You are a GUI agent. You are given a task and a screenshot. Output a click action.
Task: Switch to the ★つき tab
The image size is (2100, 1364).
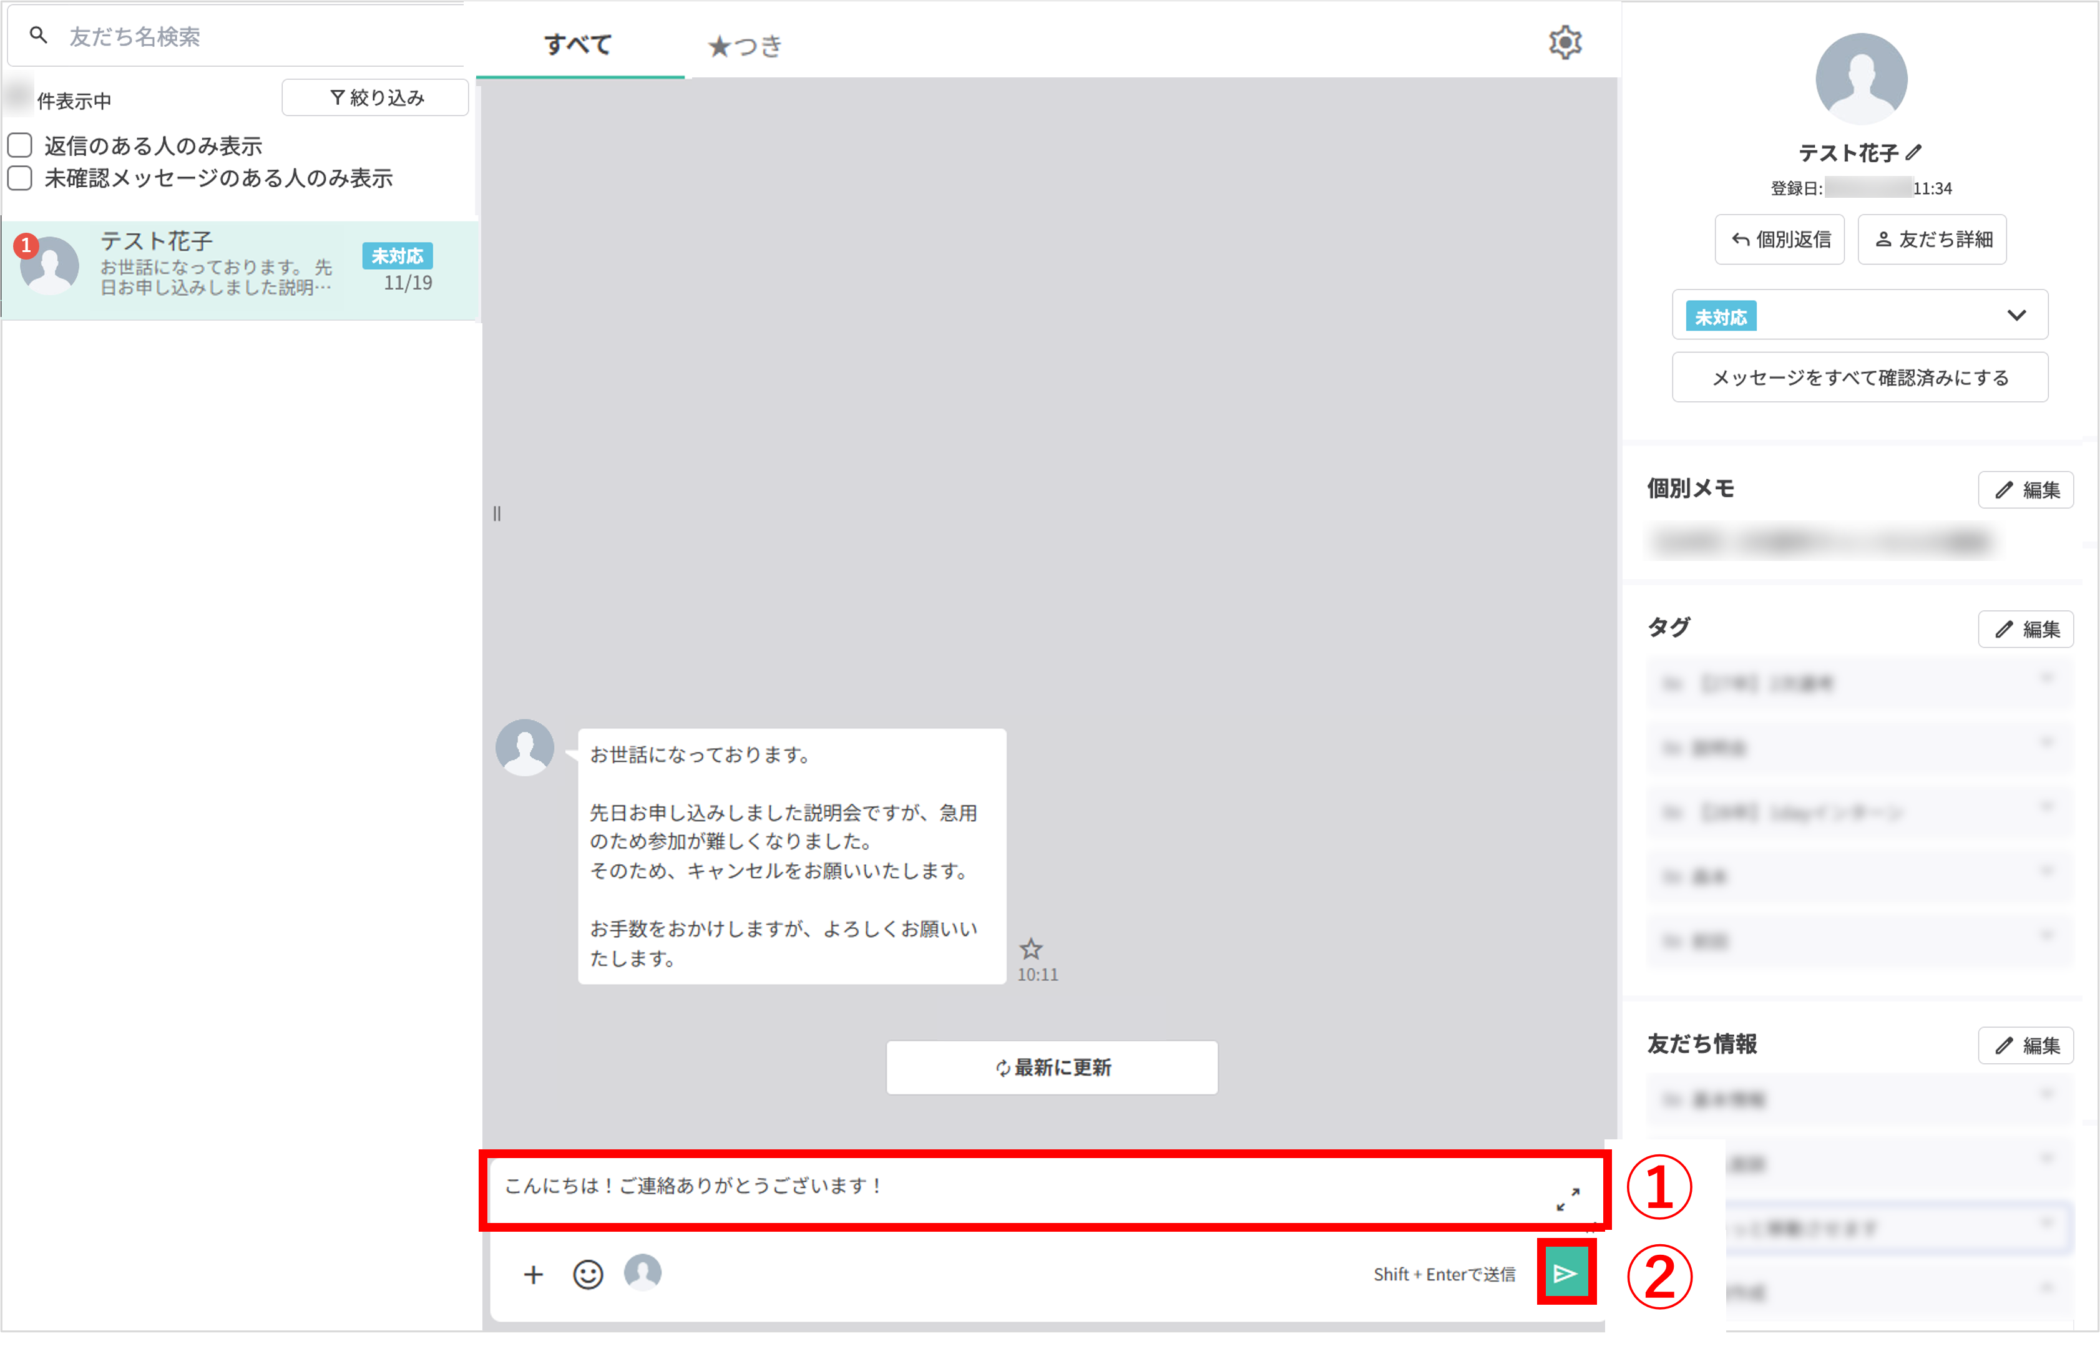[x=744, y=45]
